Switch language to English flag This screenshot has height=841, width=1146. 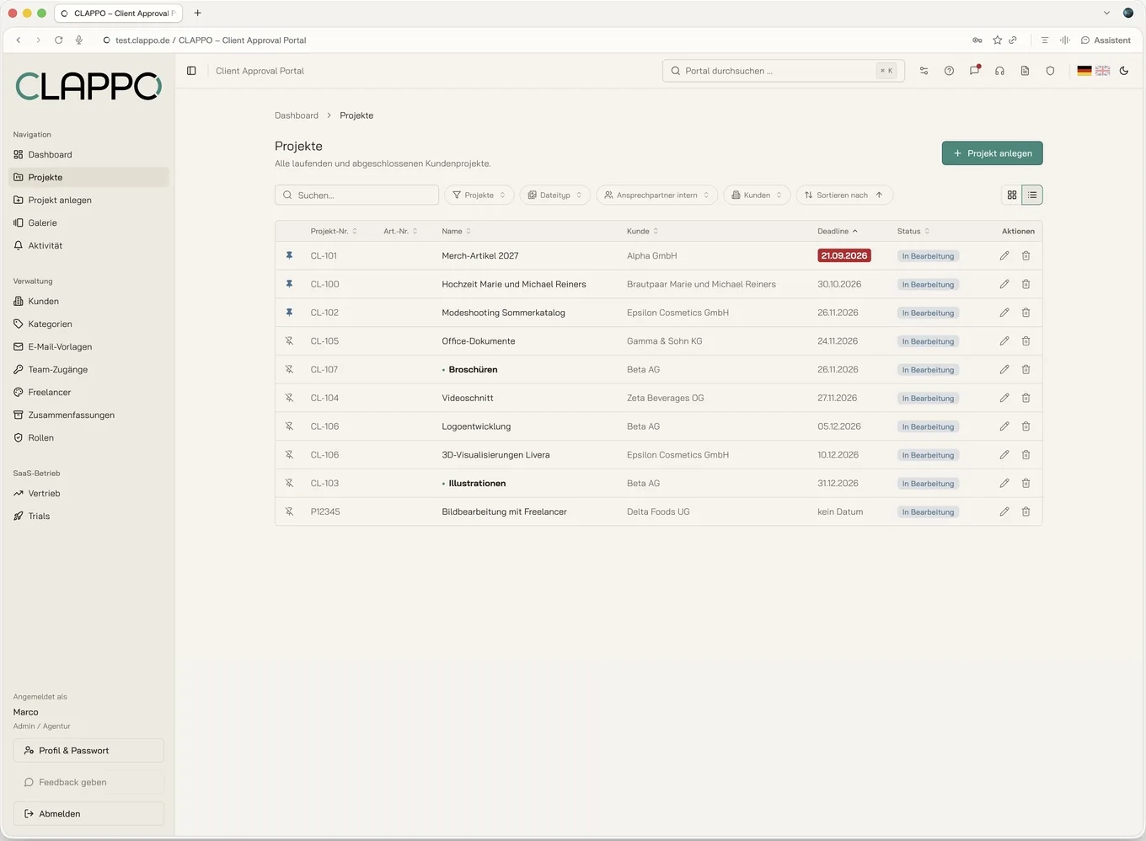click(1102, 71)
